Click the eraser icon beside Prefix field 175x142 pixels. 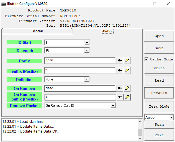(x=127, y=61)
